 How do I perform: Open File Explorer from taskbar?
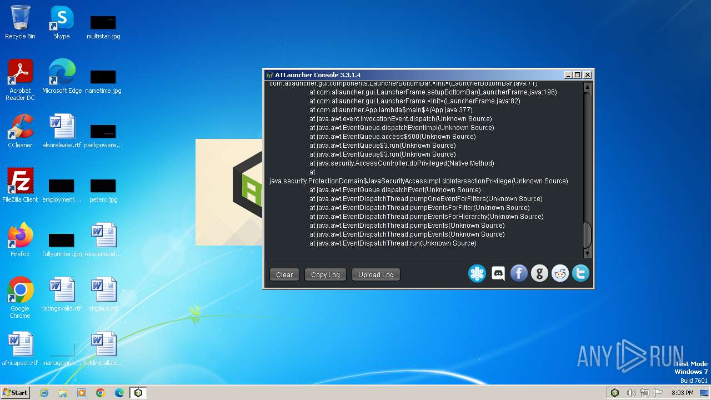pyautogui.click(x=63, y=393)
